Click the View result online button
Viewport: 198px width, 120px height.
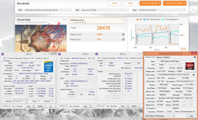(x=175, y=3)
